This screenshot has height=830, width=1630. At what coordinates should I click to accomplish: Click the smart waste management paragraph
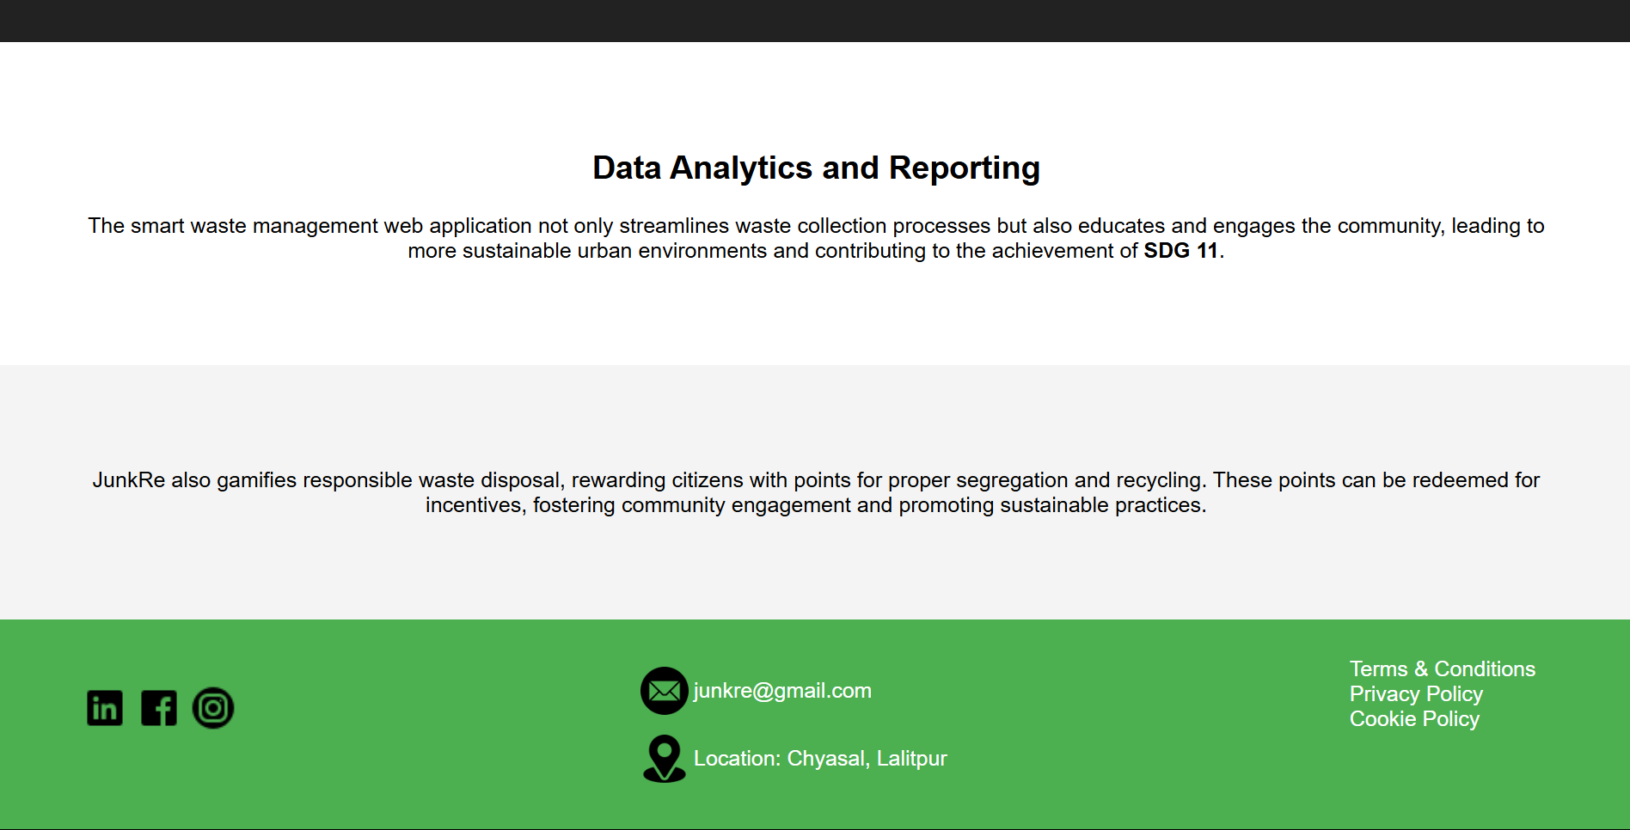816,238
